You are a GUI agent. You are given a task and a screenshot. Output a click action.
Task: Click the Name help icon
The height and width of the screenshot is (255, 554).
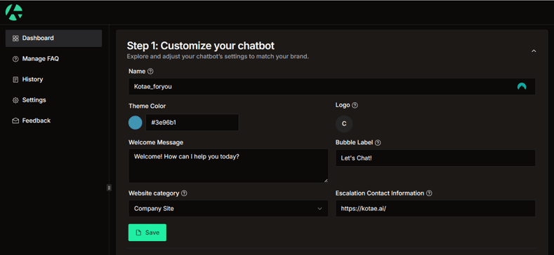(150, 71)
